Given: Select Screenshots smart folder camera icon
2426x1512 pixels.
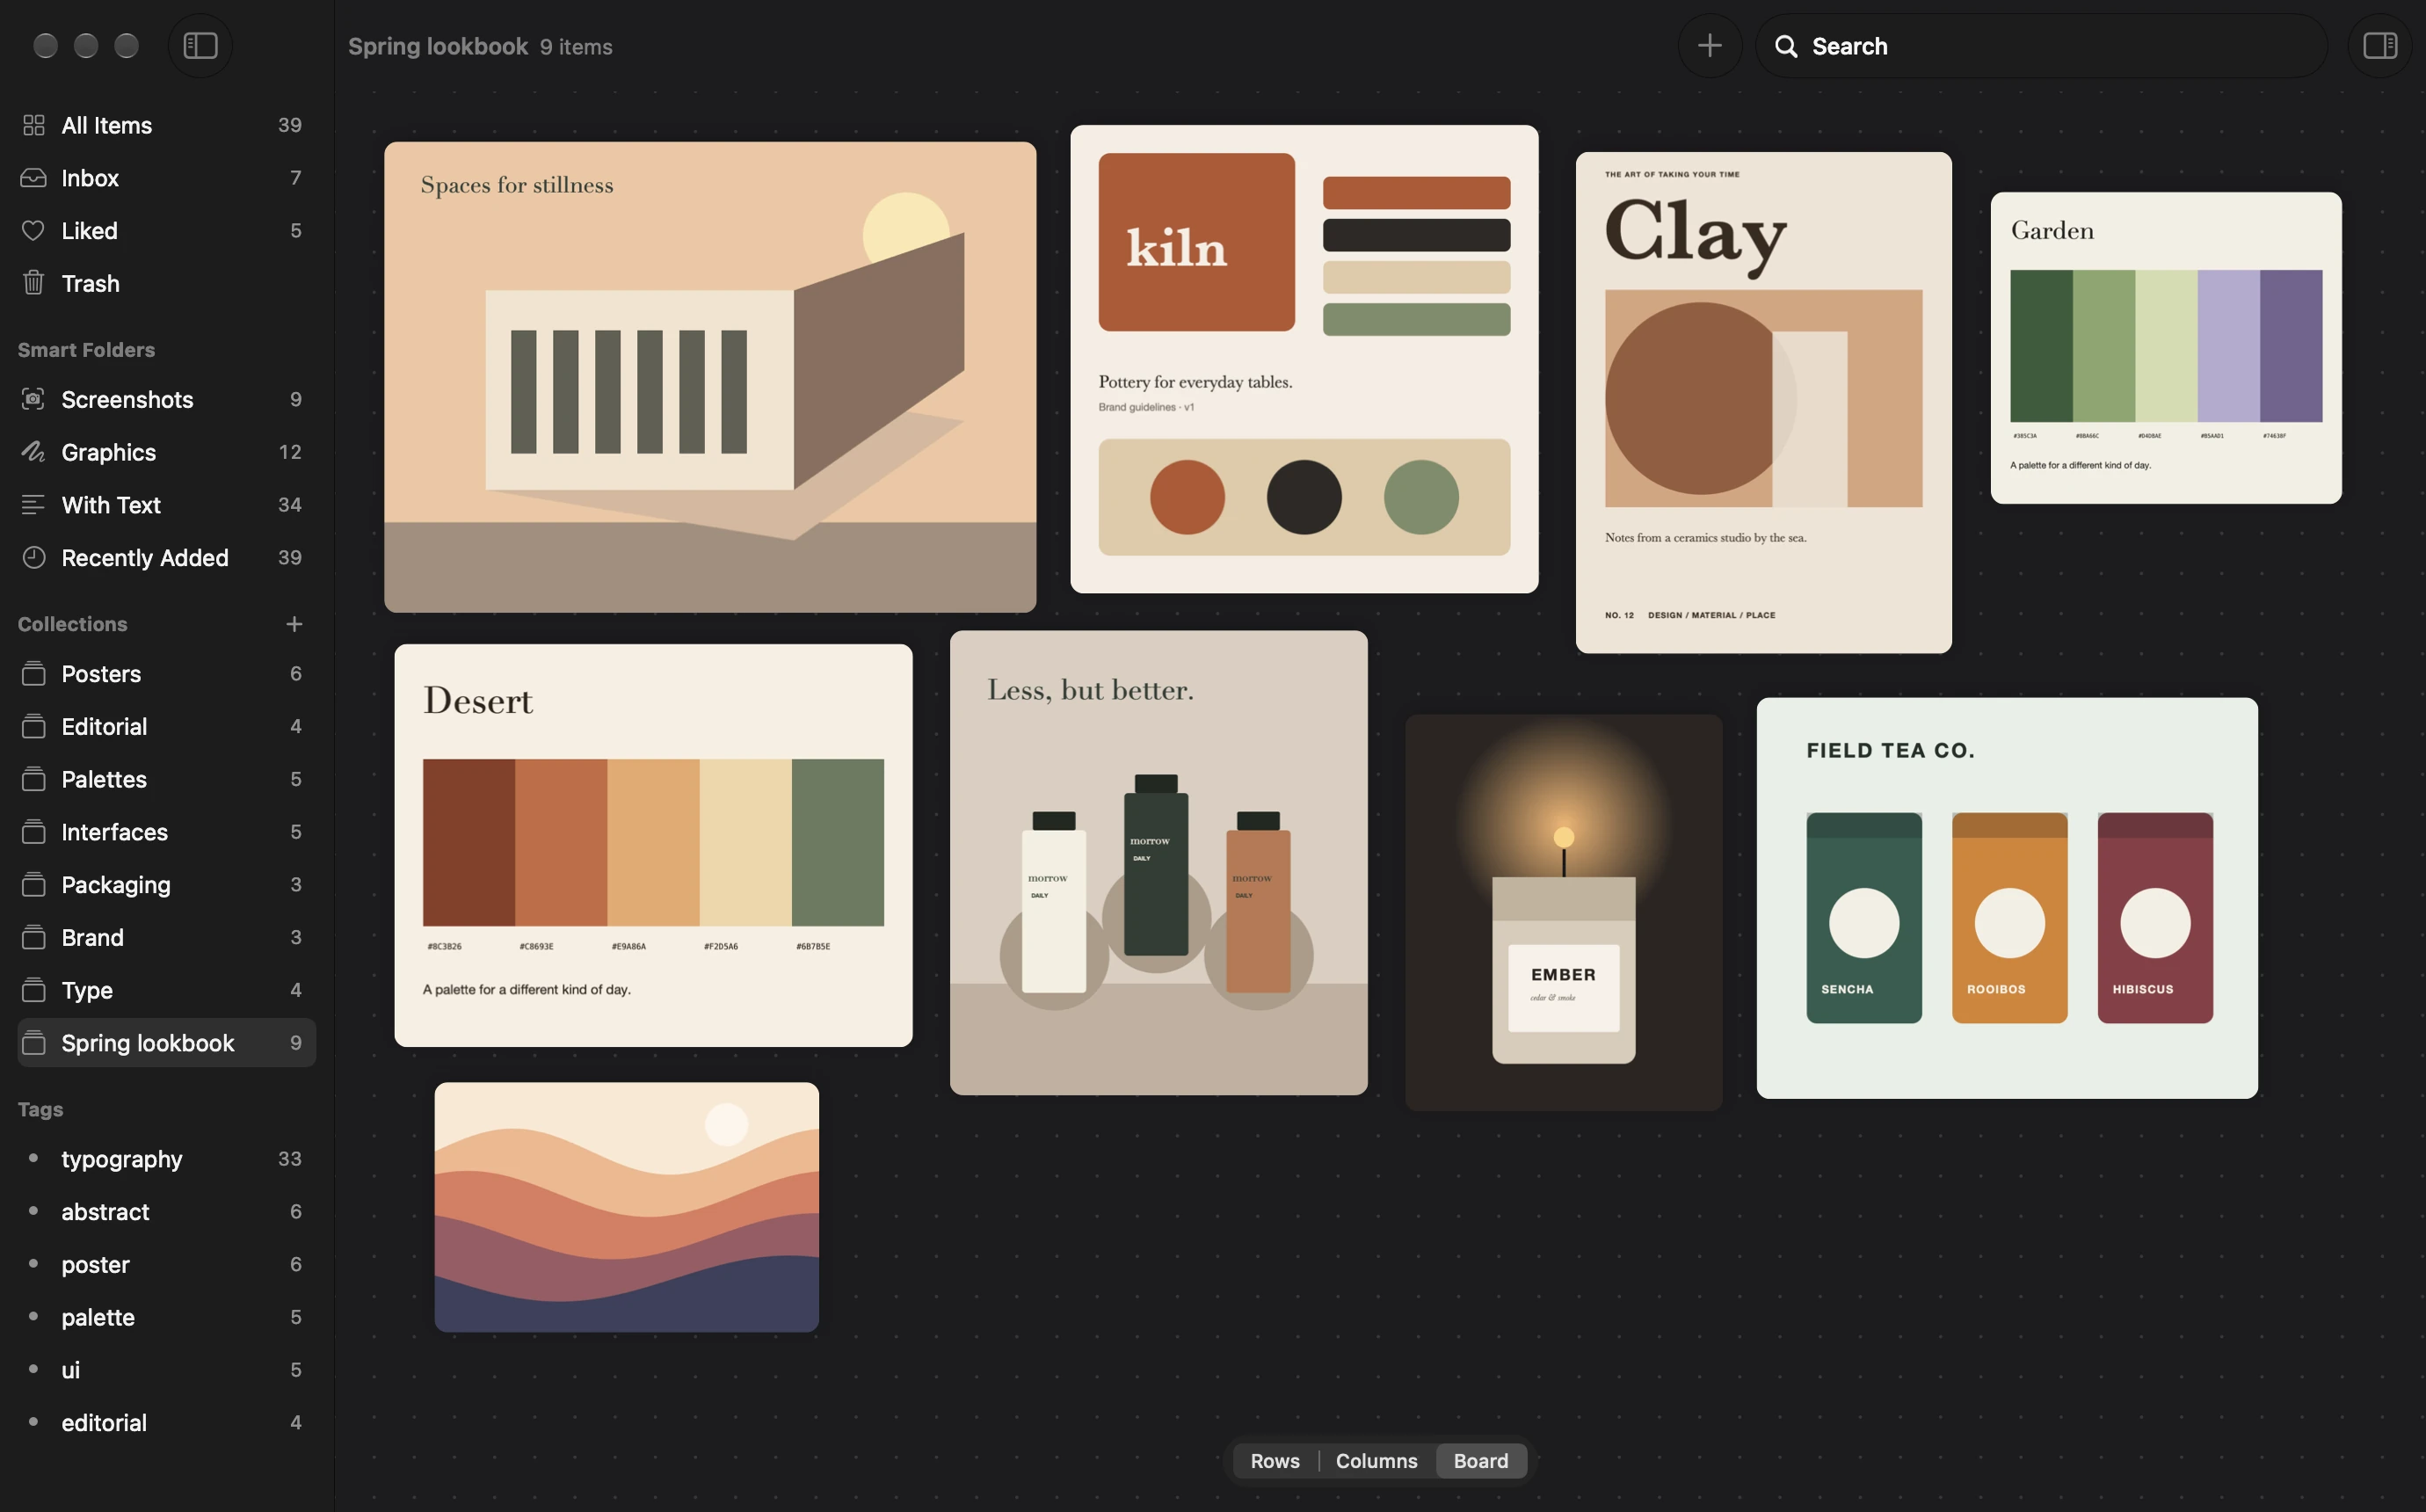Looking at the screenshot, I should coord(33,399).
